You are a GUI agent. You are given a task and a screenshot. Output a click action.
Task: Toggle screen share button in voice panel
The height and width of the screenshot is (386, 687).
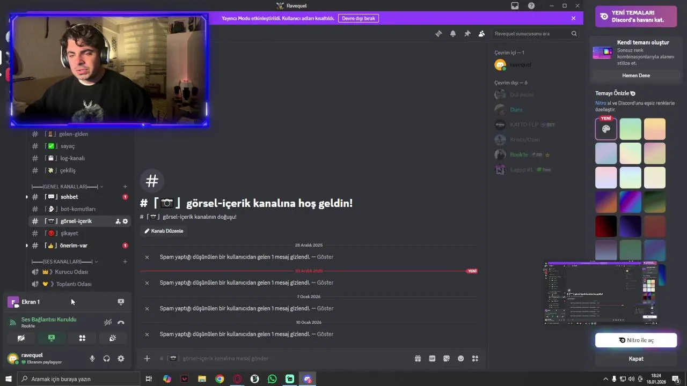pos(52,338)
